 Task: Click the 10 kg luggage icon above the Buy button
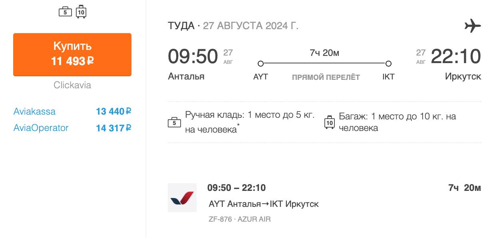tap(81, 12)
